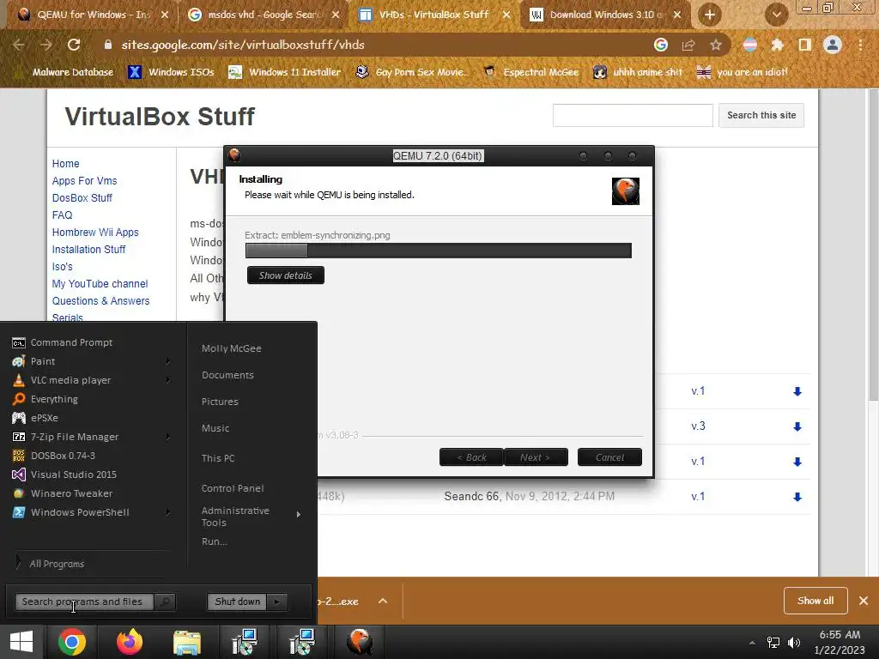Click QEMU install progress bar

tap(439, 251)
